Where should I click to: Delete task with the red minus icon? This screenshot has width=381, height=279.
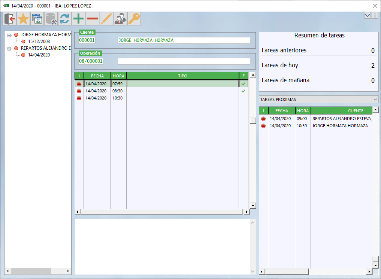point(93,19)
